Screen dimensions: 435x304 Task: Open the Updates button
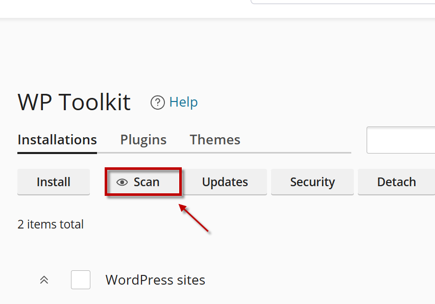point(225,182)
